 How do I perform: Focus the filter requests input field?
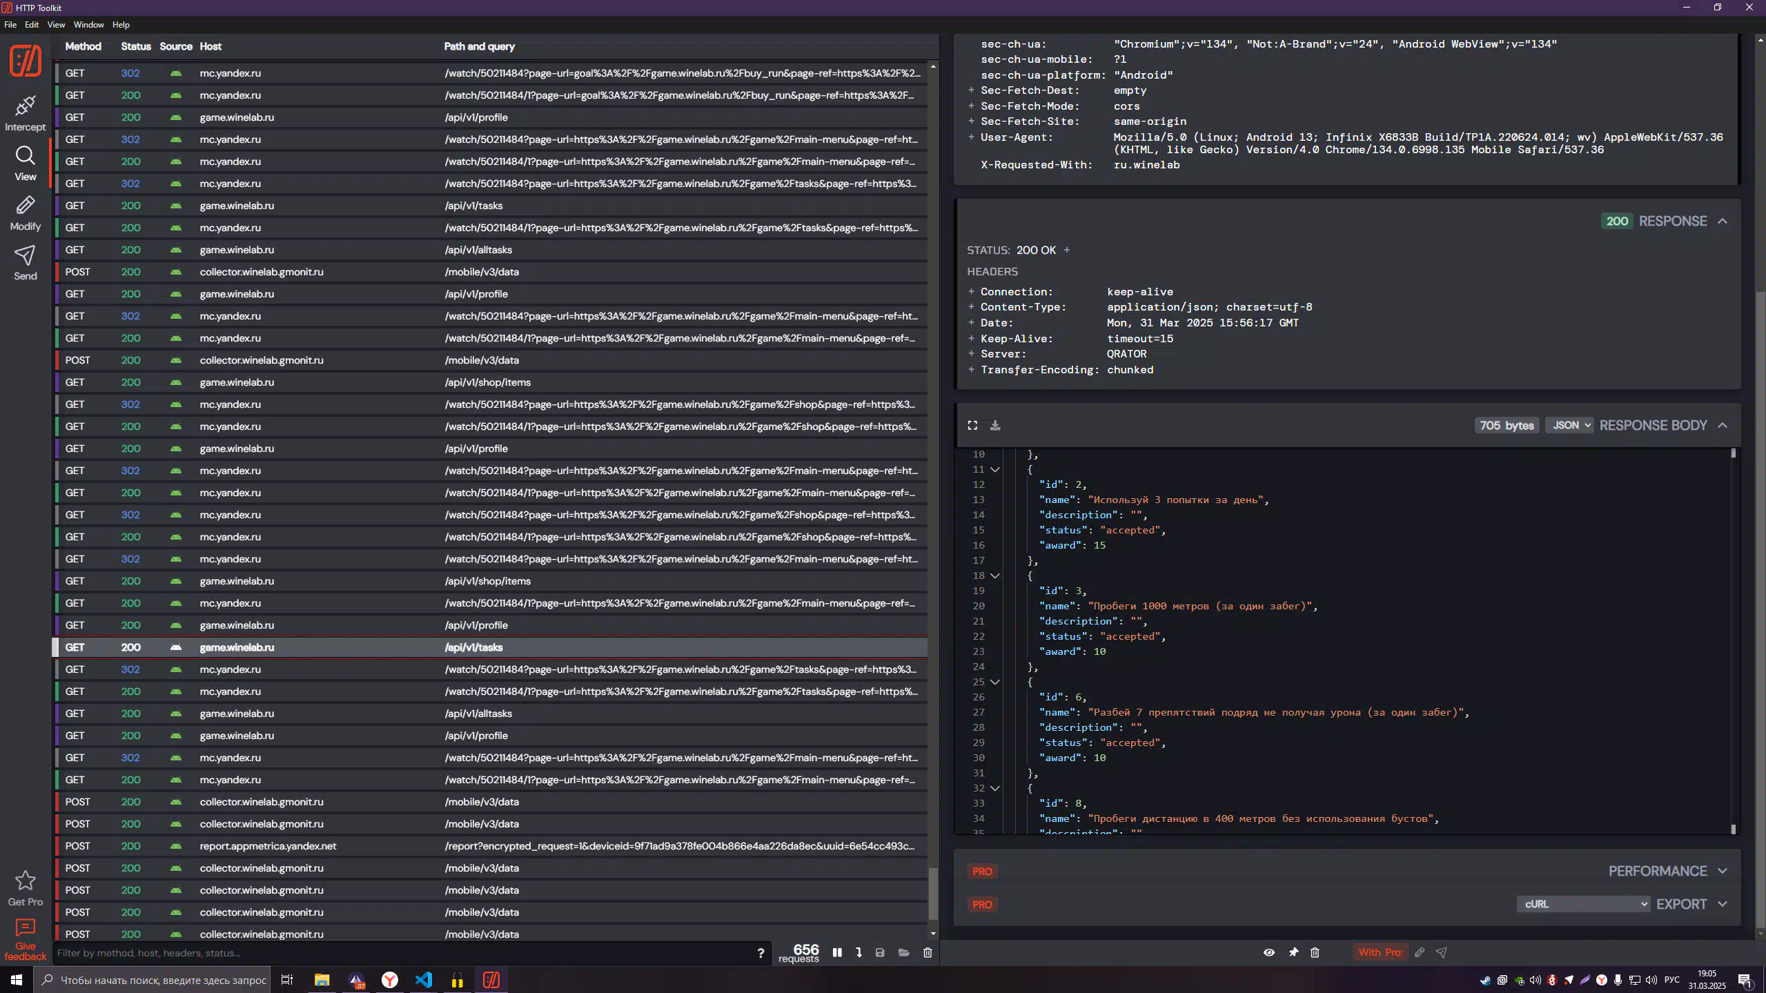[x=404, y=953]
